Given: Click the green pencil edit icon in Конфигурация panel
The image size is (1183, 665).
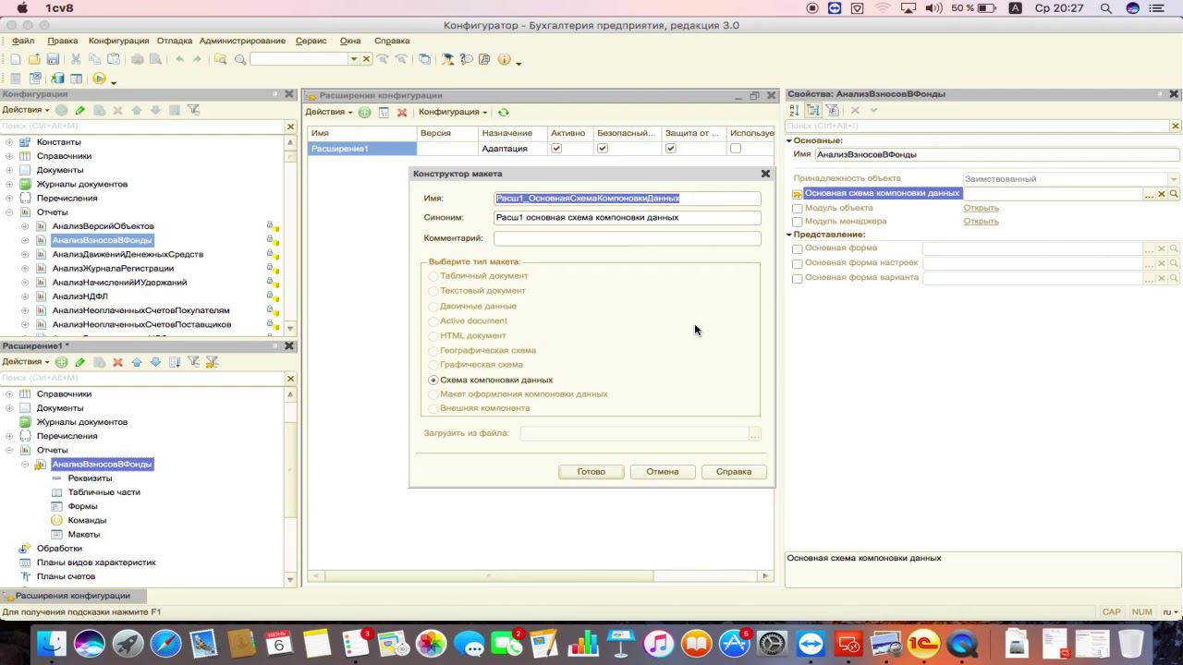Looking at the screenshot, I should coord(80,110).
